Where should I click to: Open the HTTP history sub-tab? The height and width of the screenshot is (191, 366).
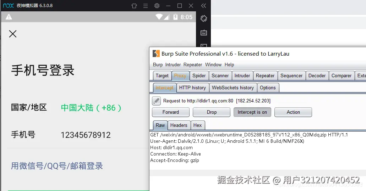[192, 88]
